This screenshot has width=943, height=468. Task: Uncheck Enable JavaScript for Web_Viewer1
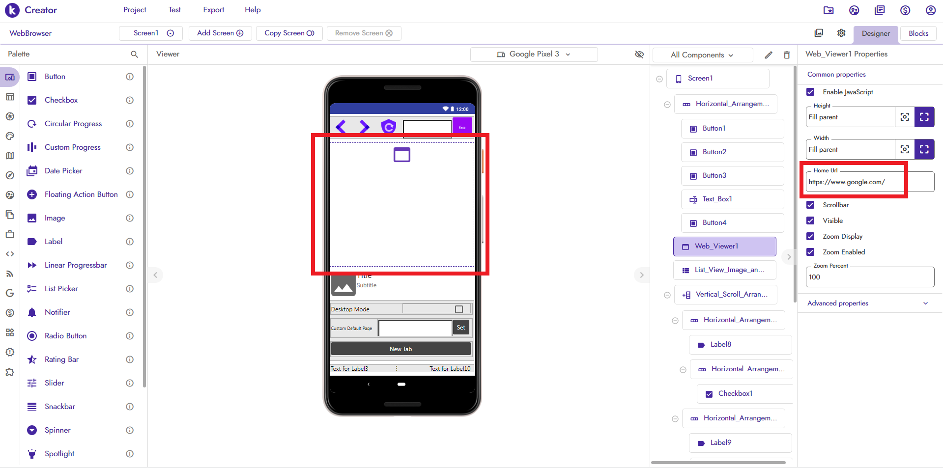[810, 92]
